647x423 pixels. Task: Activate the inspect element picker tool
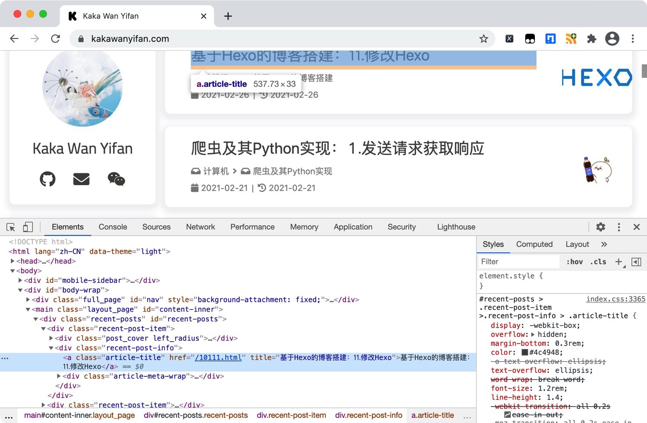tap(11, 227)
